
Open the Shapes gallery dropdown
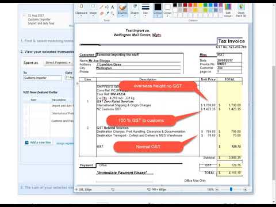pyautogui.click(x=135, y=10)
